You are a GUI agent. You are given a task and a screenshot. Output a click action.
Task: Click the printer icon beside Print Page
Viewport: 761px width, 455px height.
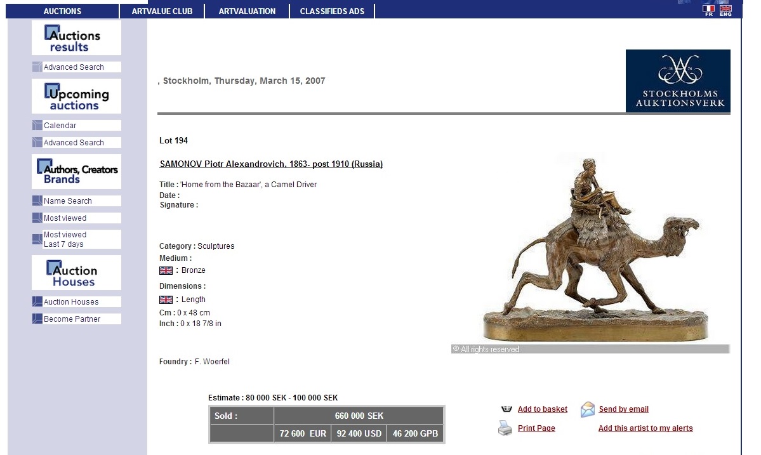(505, 428)
